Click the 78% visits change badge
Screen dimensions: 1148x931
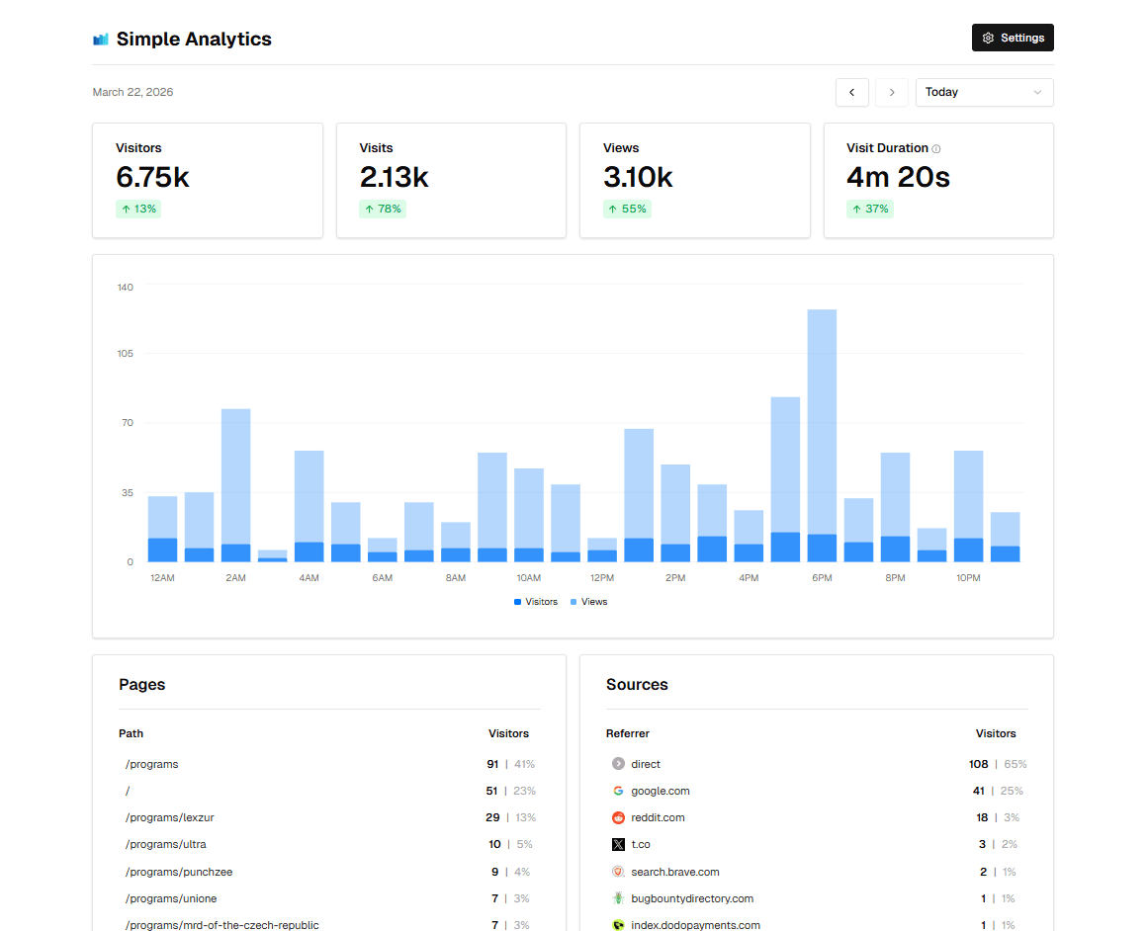click(383, 209)
